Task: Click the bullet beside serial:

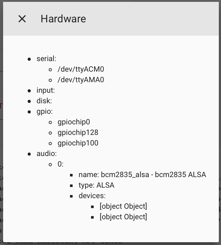Action: 29,59
